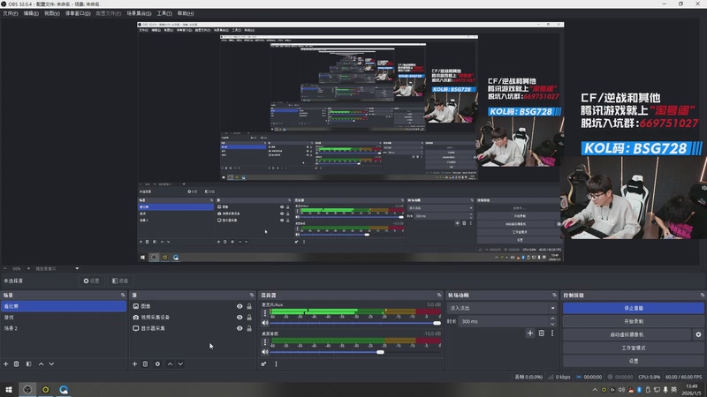Open the Windows Start button
This screenshot has height=397, width=707.
pyautogui.click(x=9, y=390)
